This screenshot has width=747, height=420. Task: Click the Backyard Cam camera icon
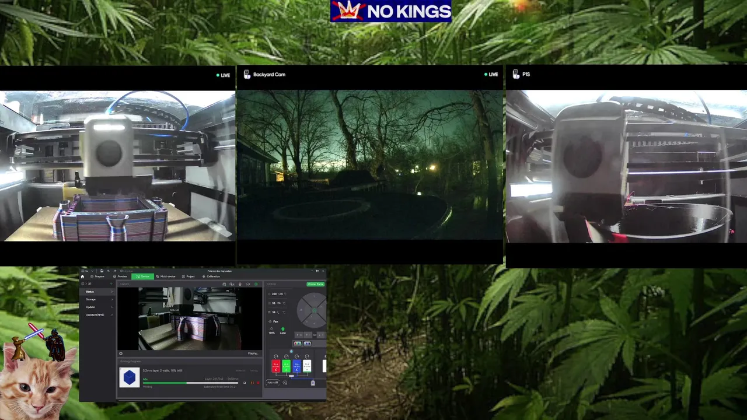coord(247,74)
